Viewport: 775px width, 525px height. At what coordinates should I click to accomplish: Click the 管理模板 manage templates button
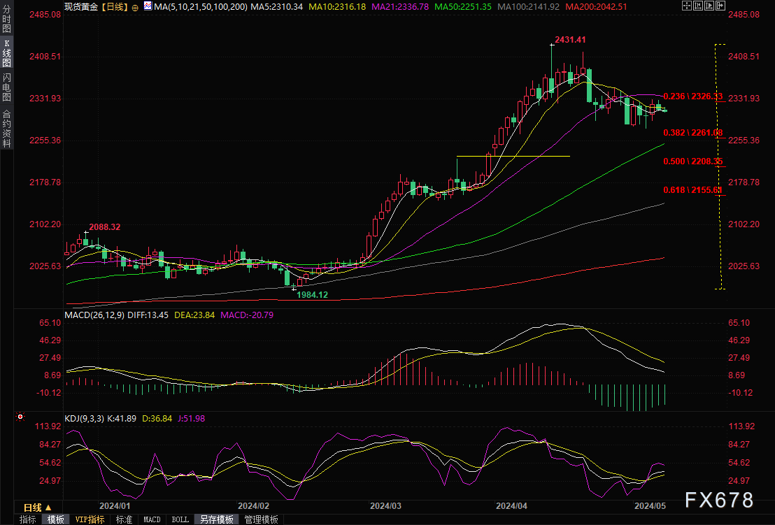[x=261, y=519]
